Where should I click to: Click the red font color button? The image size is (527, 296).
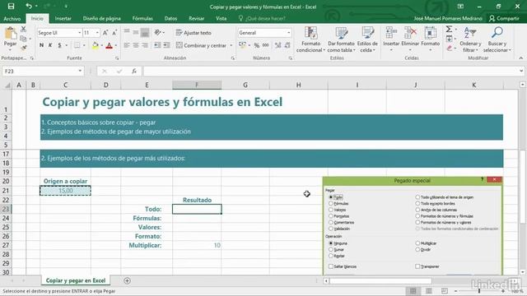(109, 46)
